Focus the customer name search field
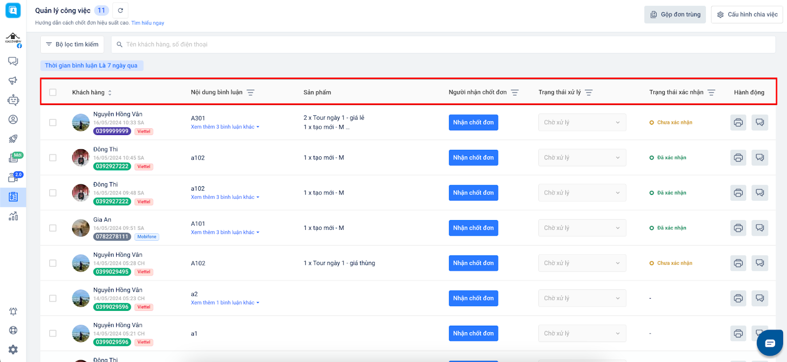The height and width of the screenshot is (362, 787). coord(443,44)
